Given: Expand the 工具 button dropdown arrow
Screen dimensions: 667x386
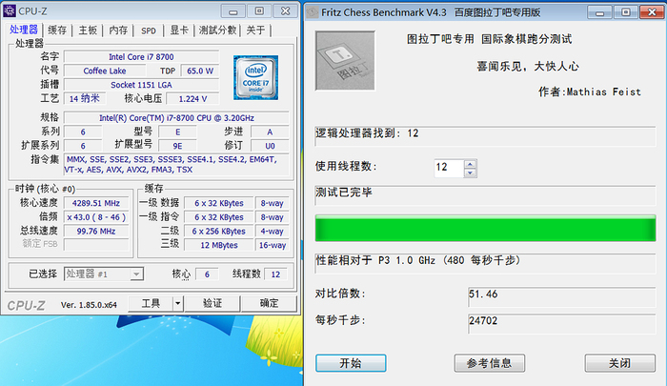Looking at the screenshot, I should tap(178, 303).
